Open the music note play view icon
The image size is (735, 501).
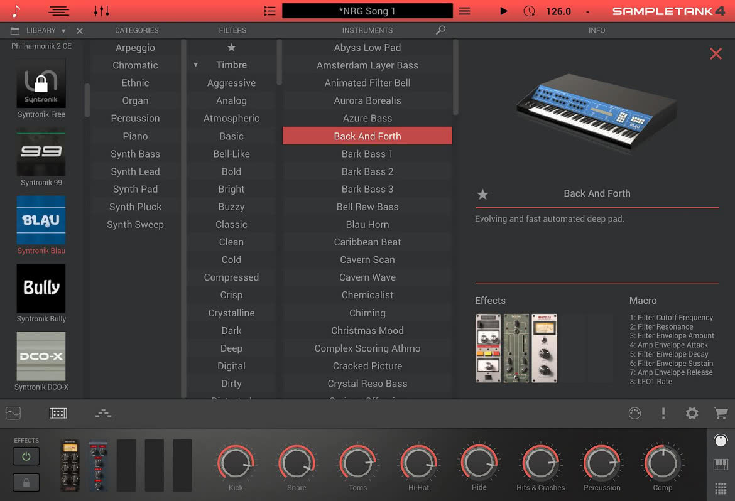coord(16,10)
